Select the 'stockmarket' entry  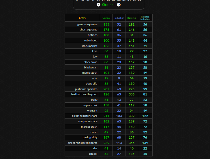pos(89,46)
